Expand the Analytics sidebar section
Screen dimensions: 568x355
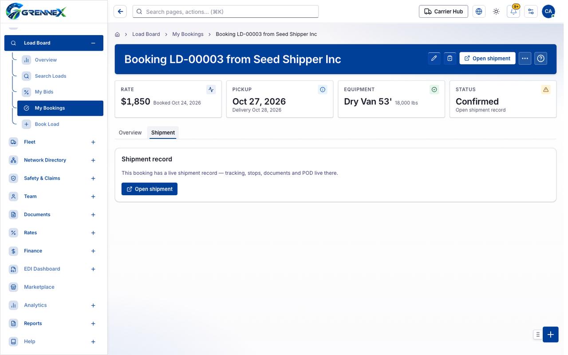point(93,305)
